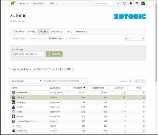Switch to the Activity tab
The image size is (158, 135).
pyautogui.click(x=32, y=32)
